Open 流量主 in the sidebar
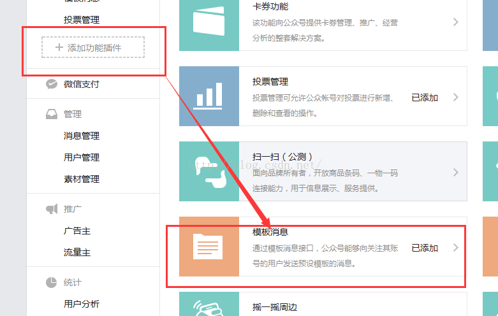Screen dimensions: 498x316 click(77, 252)
